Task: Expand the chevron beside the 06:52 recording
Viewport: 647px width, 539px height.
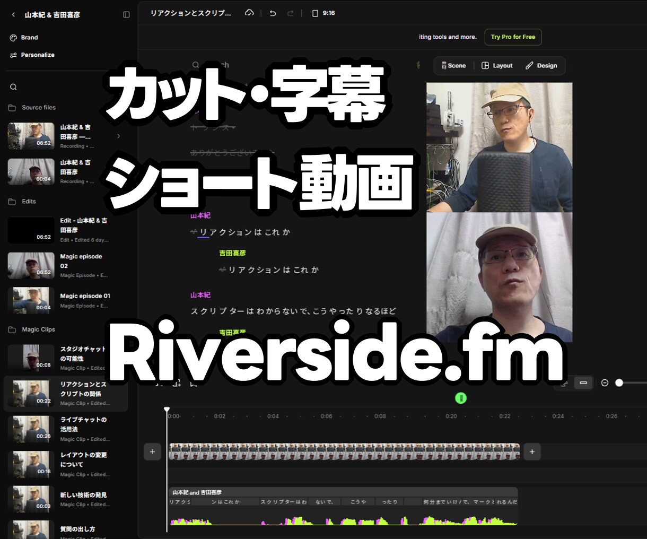Action: pos(118,136)
